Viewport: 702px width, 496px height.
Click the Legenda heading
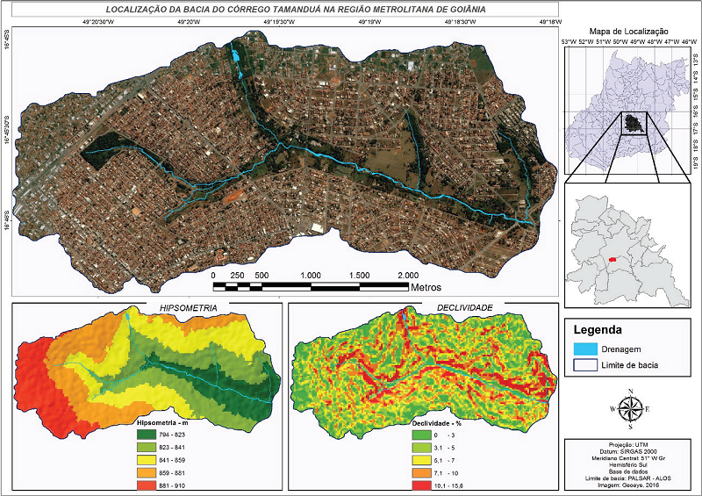pyautogui.click(x=598, y=331)
